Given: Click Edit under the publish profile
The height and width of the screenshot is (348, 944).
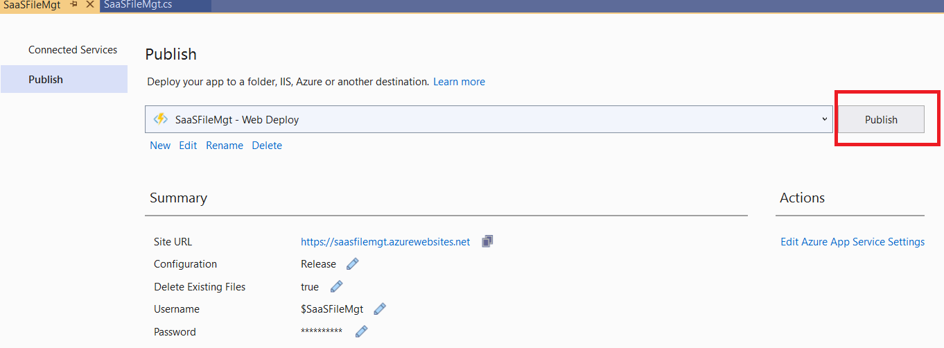Looking at the screenshot, I should (x=188, y=146).
